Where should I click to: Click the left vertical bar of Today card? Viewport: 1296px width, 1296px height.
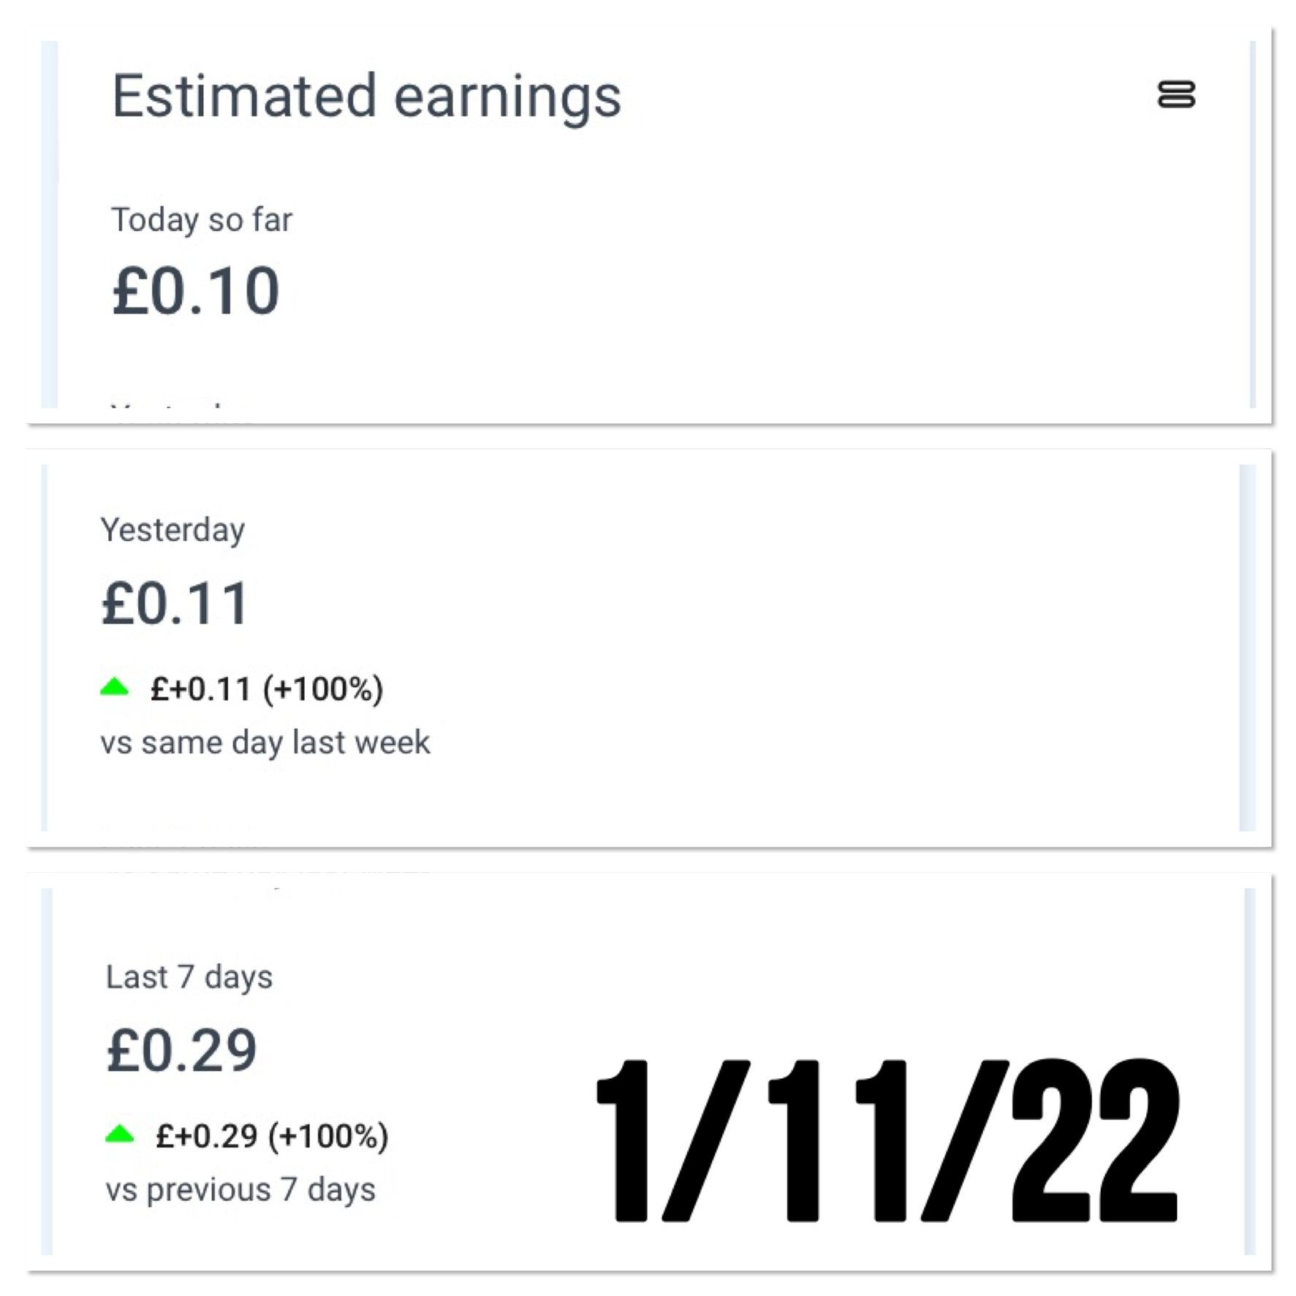[x=49, y=224]
